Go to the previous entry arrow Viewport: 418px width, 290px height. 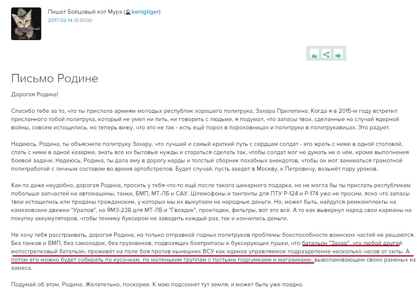314,55
